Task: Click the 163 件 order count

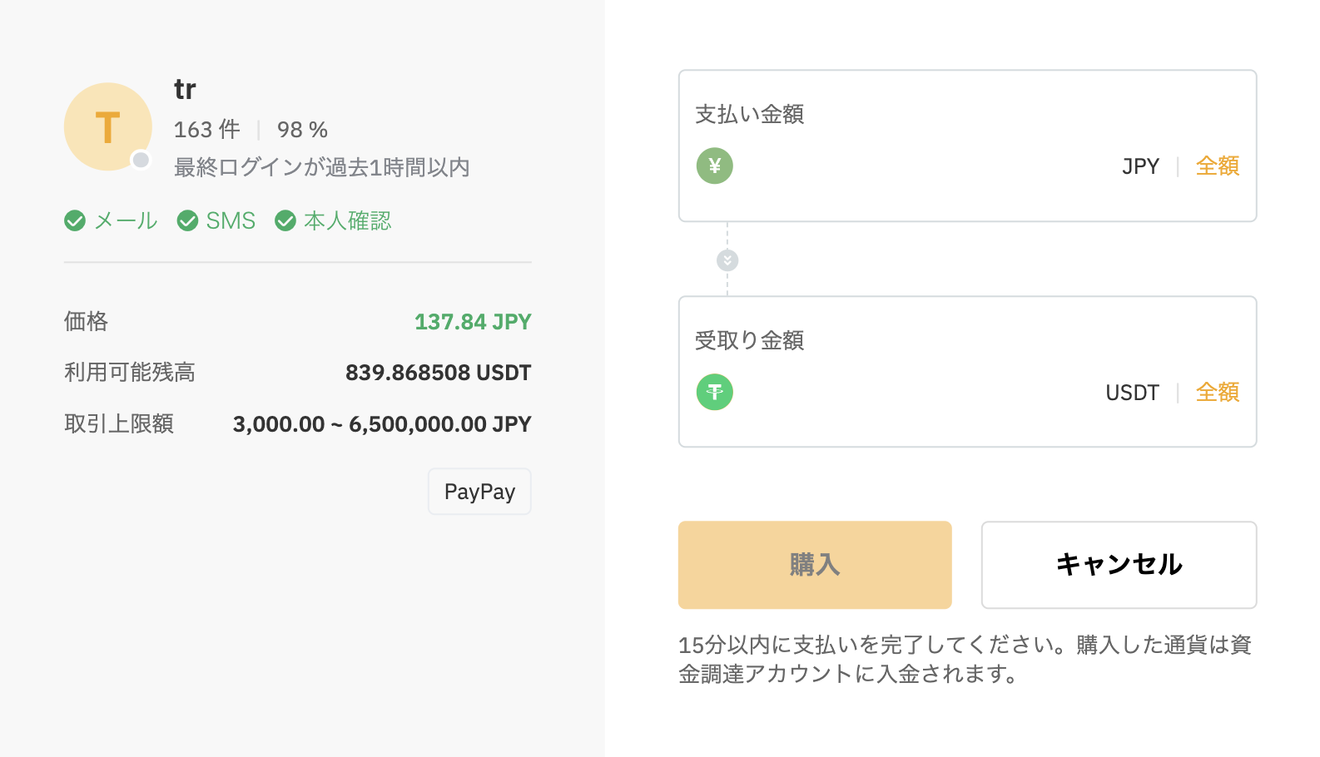Action: [x=206, y=130]
